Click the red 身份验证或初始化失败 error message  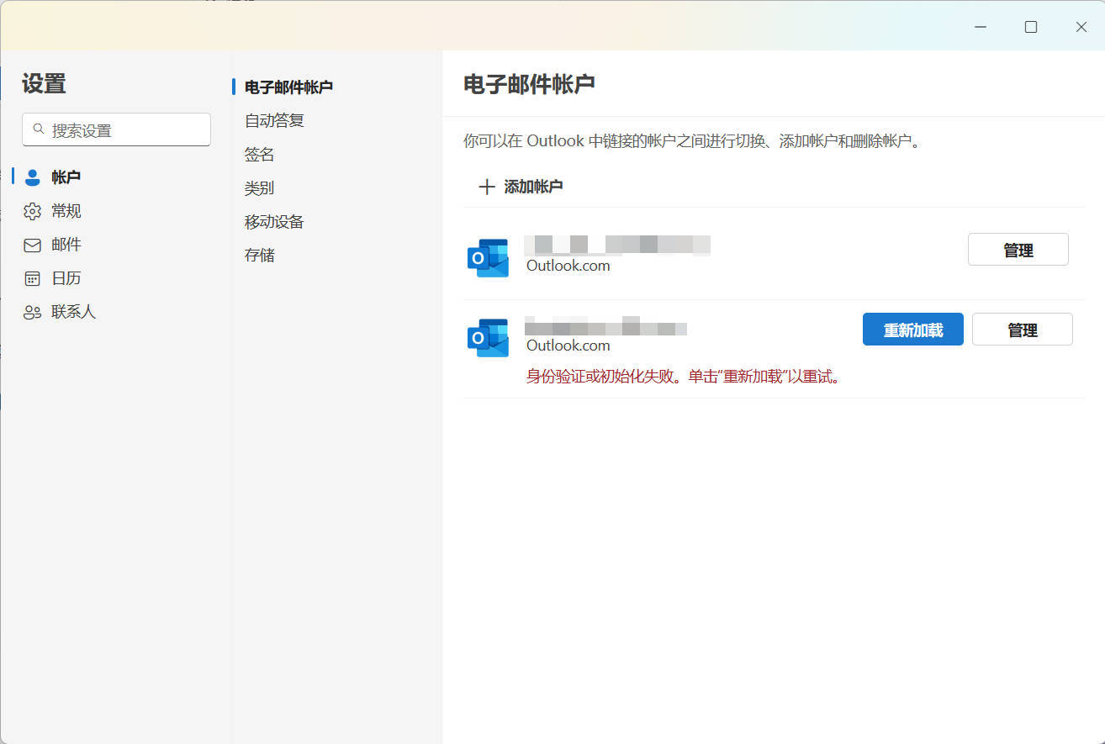pyautogui.click(x=685, y=377)
